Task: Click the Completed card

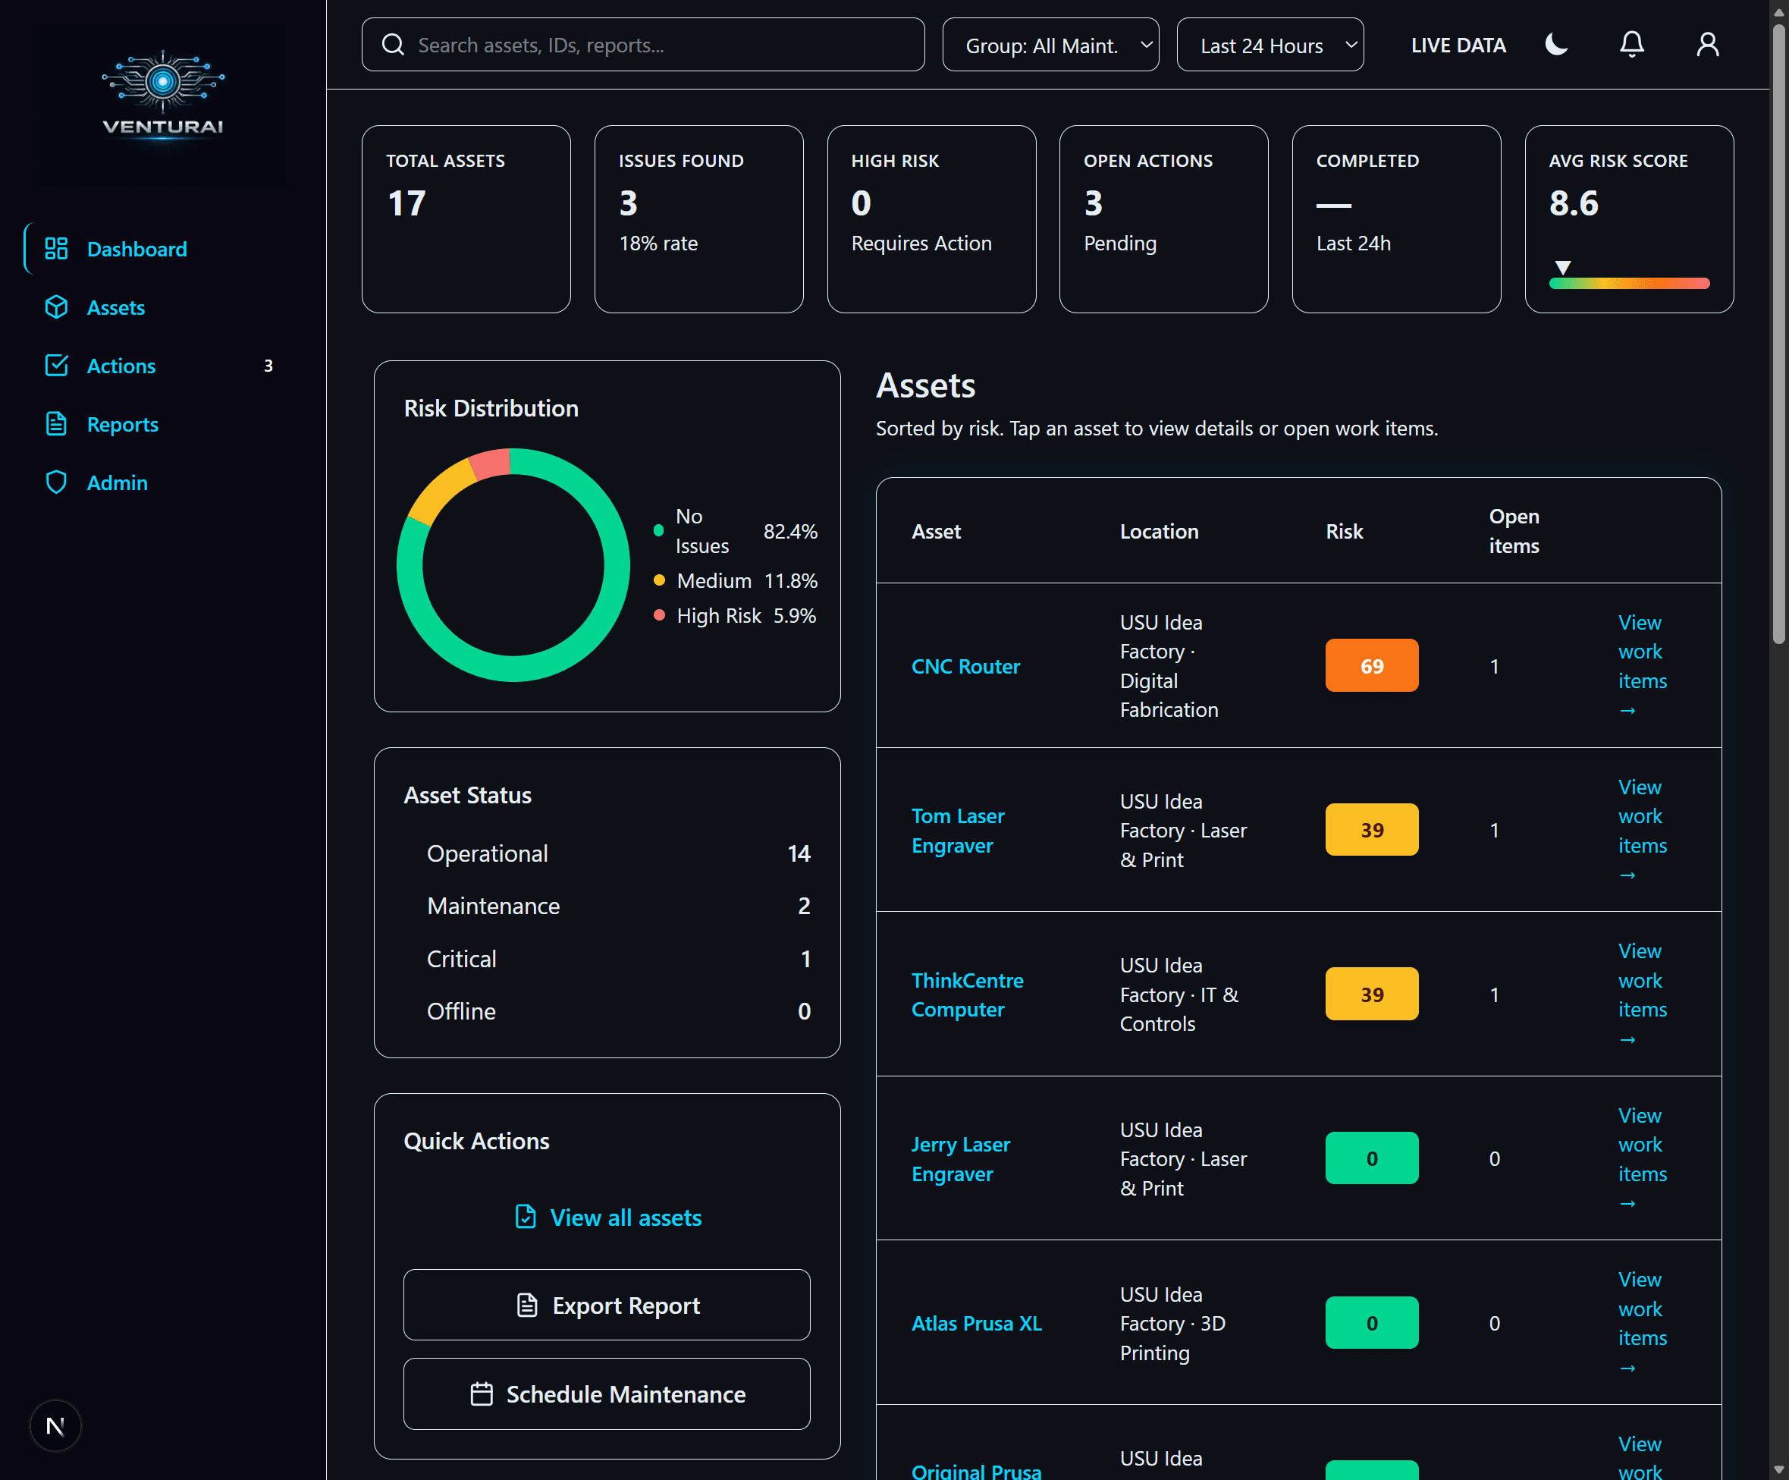Action: [1396, 219]
